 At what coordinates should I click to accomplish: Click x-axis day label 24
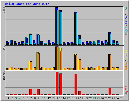94,98
